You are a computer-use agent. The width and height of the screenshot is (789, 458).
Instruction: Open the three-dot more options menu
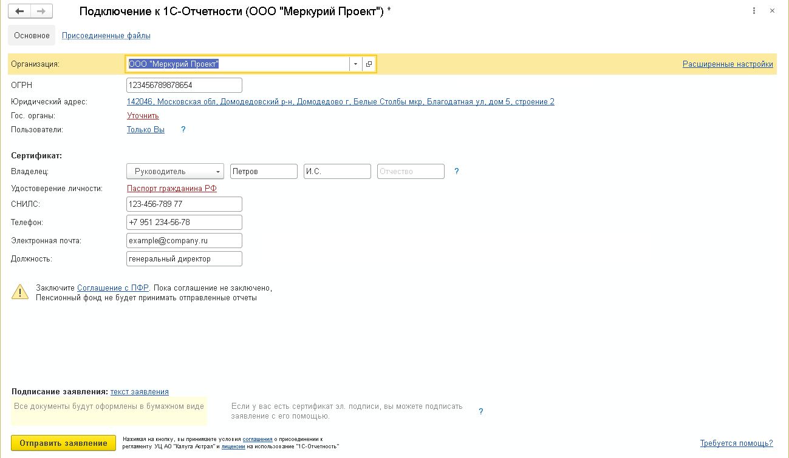[754, 11]
